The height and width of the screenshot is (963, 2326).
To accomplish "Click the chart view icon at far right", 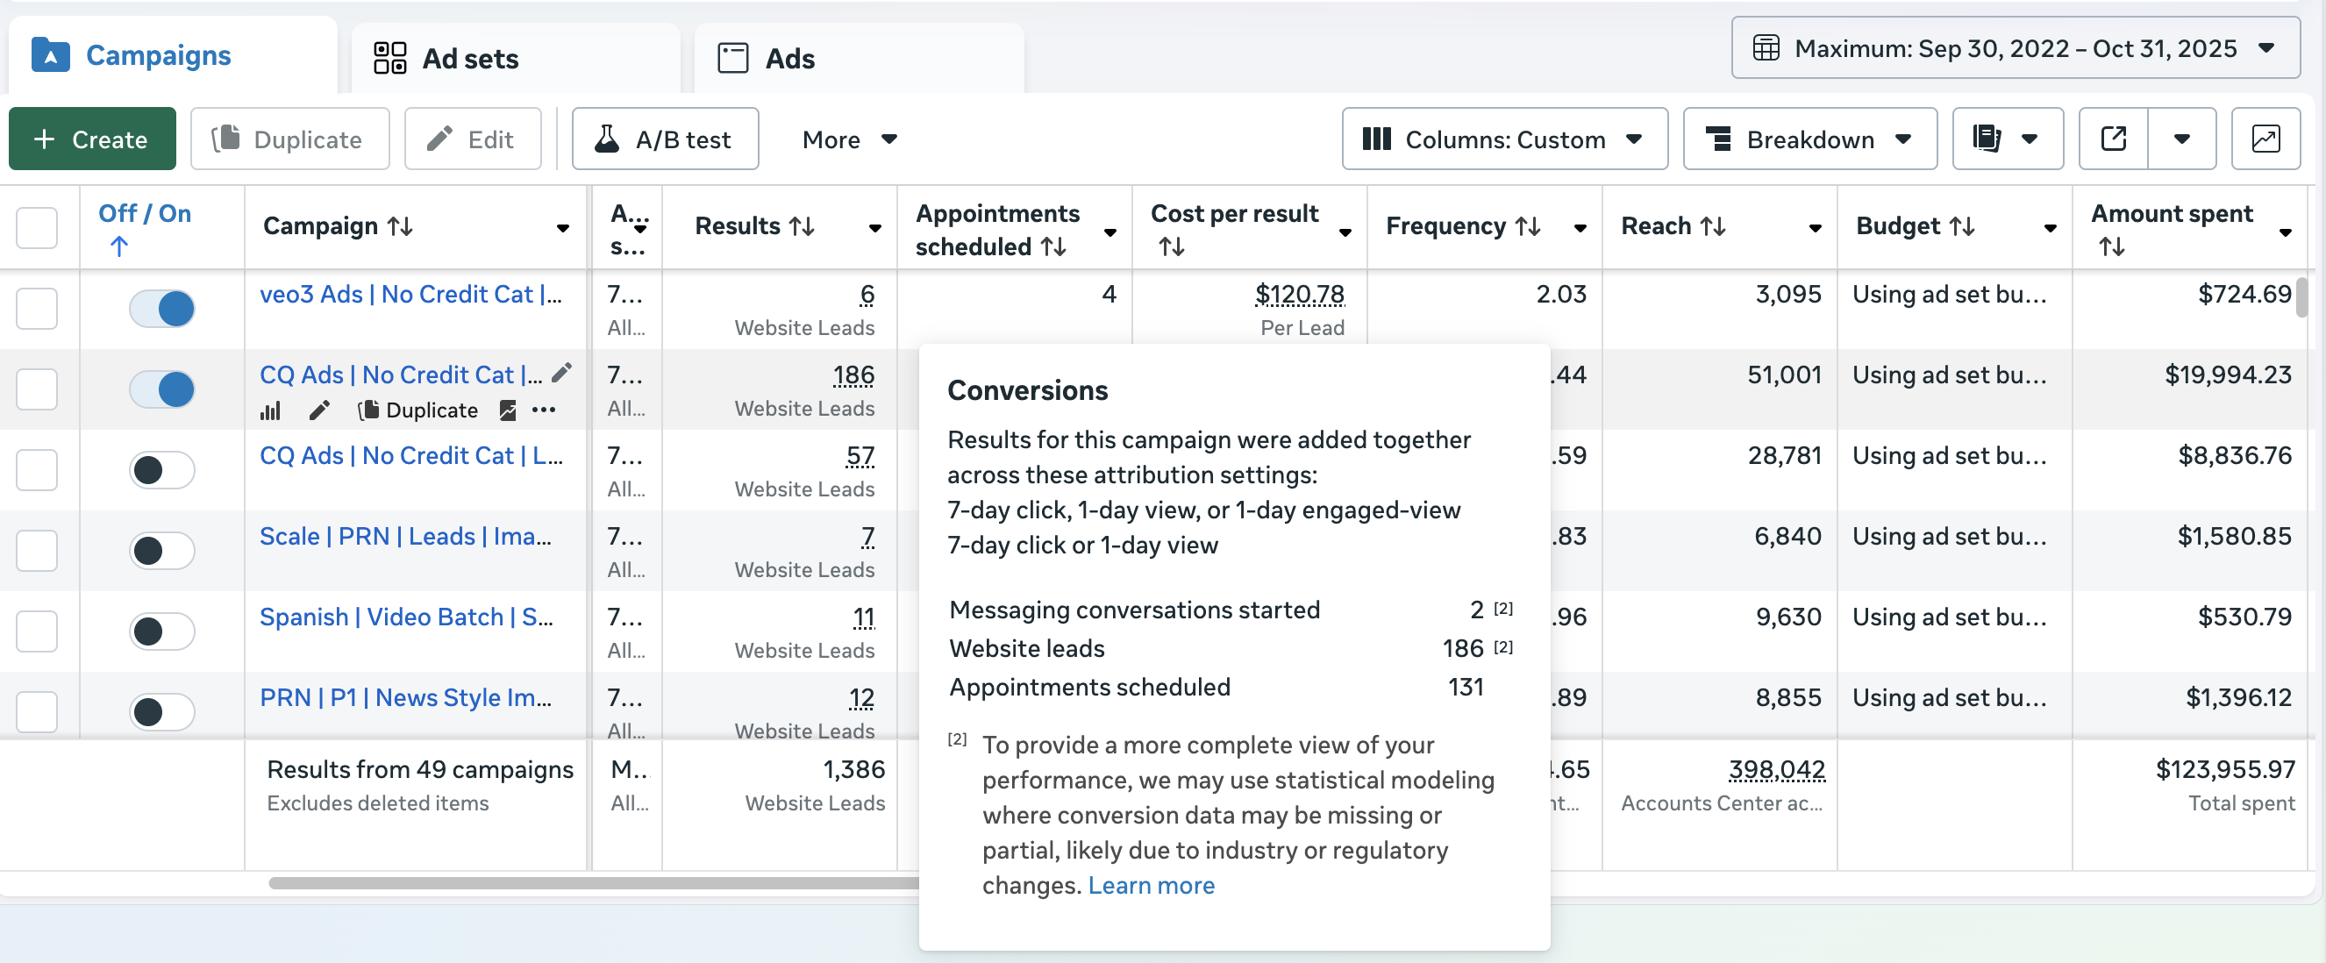I will pyautogui.click(x=2264, y=139).
